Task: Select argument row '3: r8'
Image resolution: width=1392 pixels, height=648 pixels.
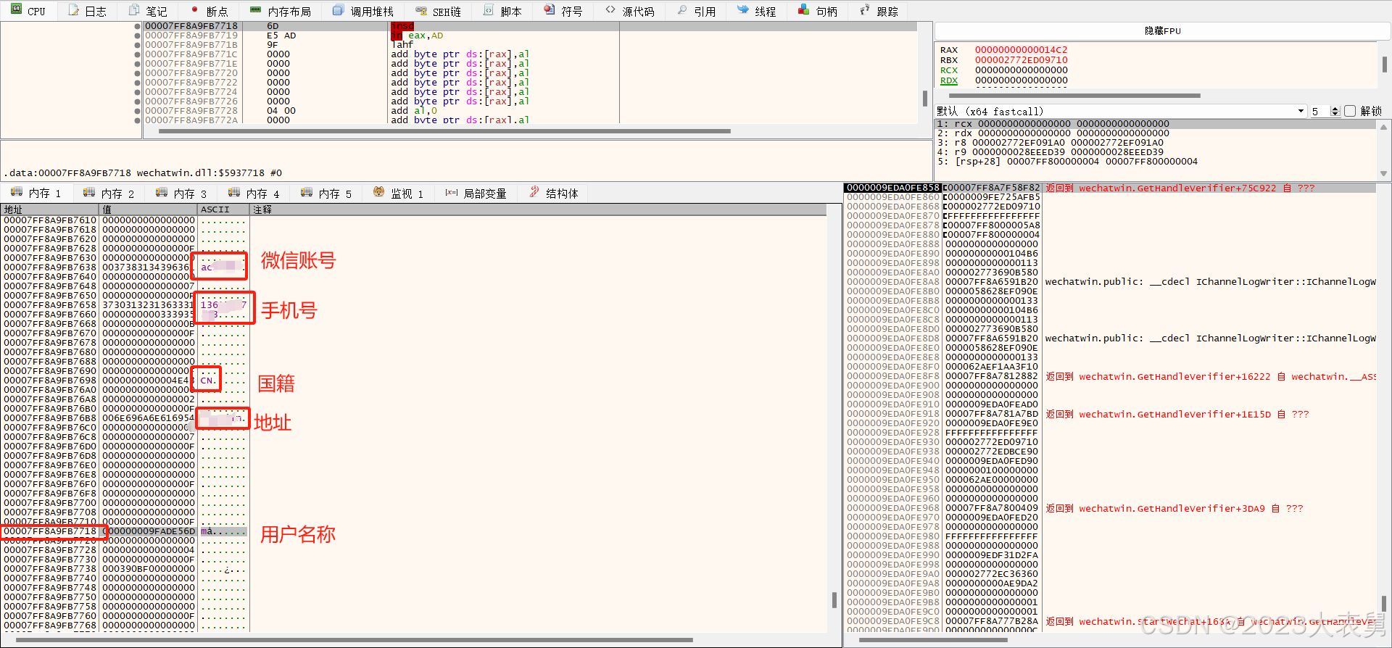Action: pyautogui.click(x=1156, y=143)
